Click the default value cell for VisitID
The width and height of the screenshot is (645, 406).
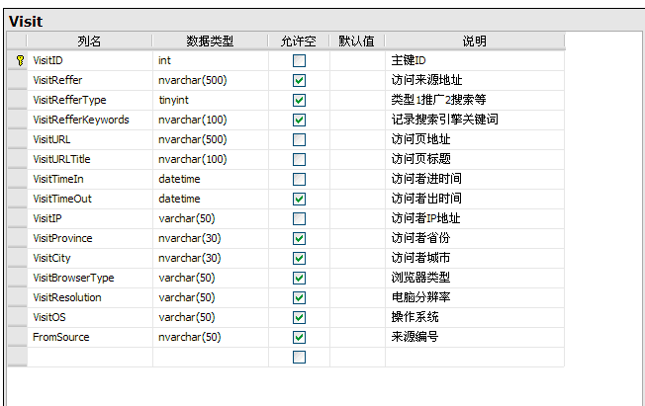click(357, 61)
